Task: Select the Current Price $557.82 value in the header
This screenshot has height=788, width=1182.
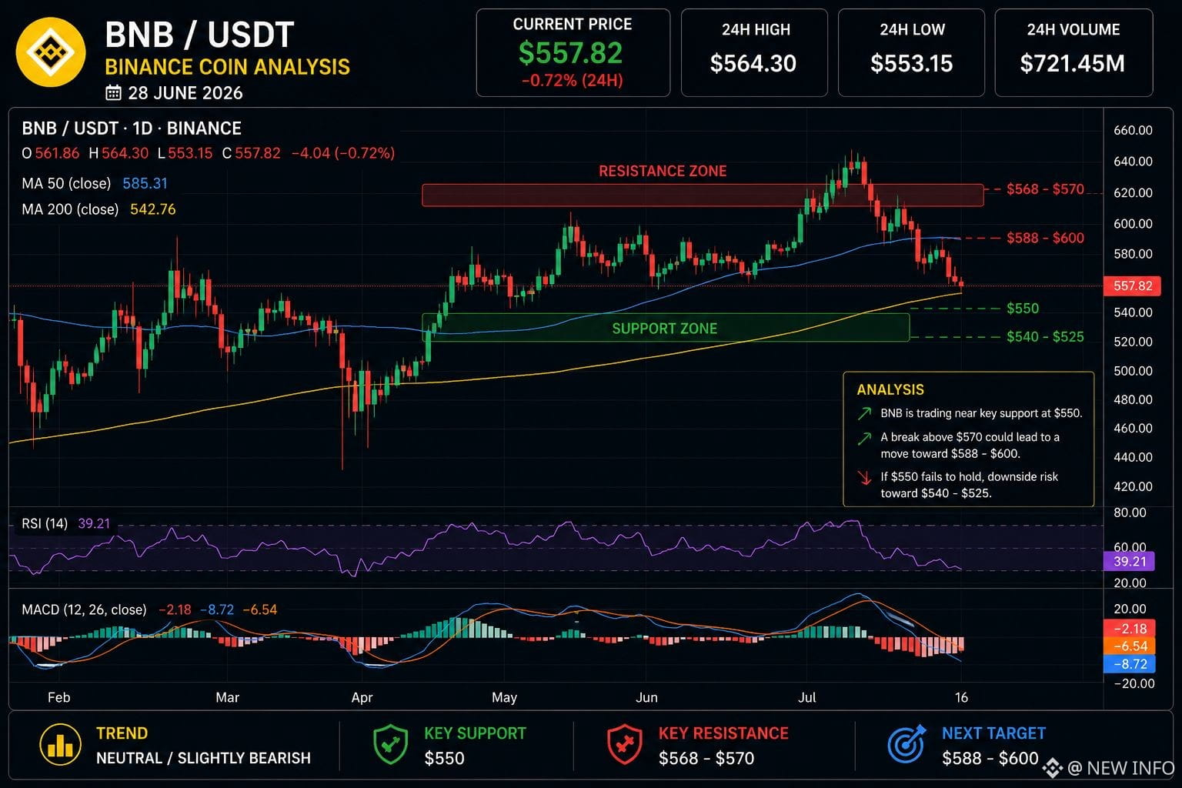Action: (570, 53)
